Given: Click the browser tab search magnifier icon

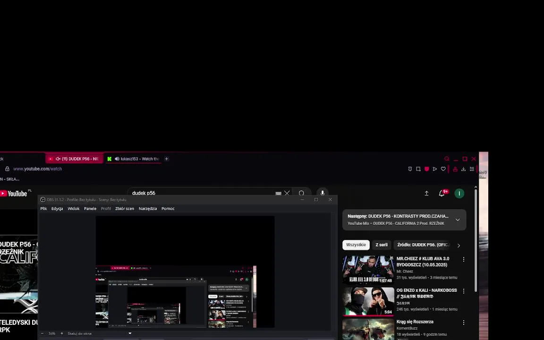Looking at the screenshot, I should [447, 159].
